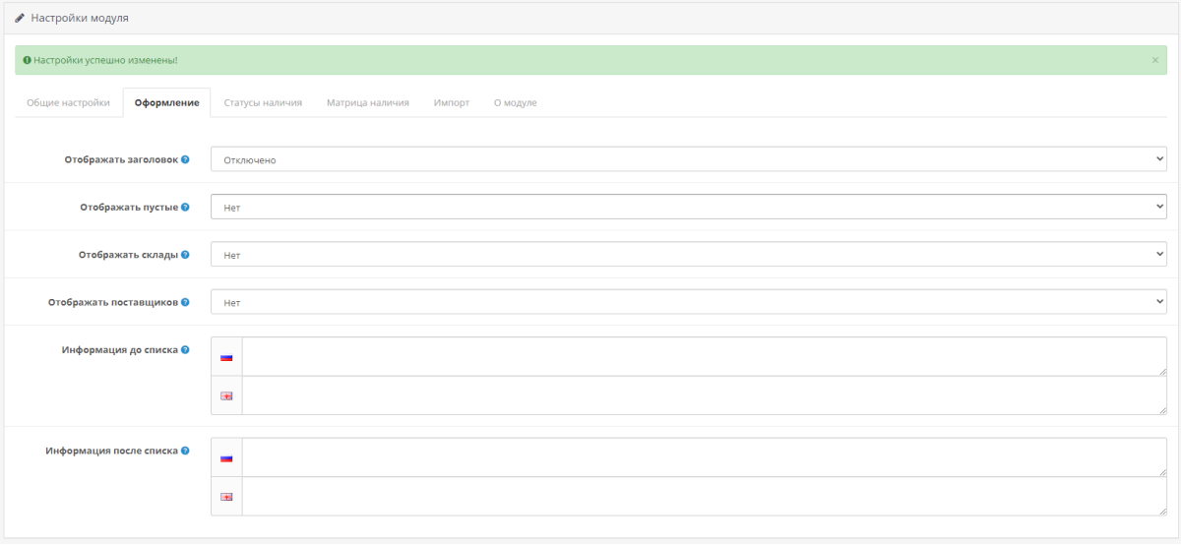Click the help icon next to Отображать заголовок

(185, 159)
